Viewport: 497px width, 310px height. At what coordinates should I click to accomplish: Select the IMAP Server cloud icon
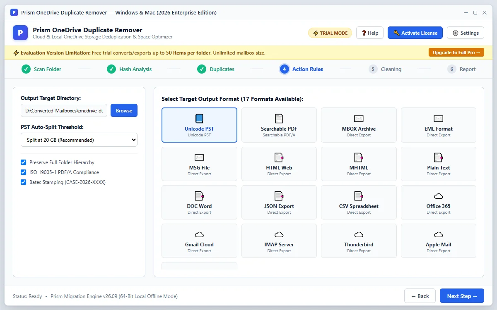pos(279,234)
